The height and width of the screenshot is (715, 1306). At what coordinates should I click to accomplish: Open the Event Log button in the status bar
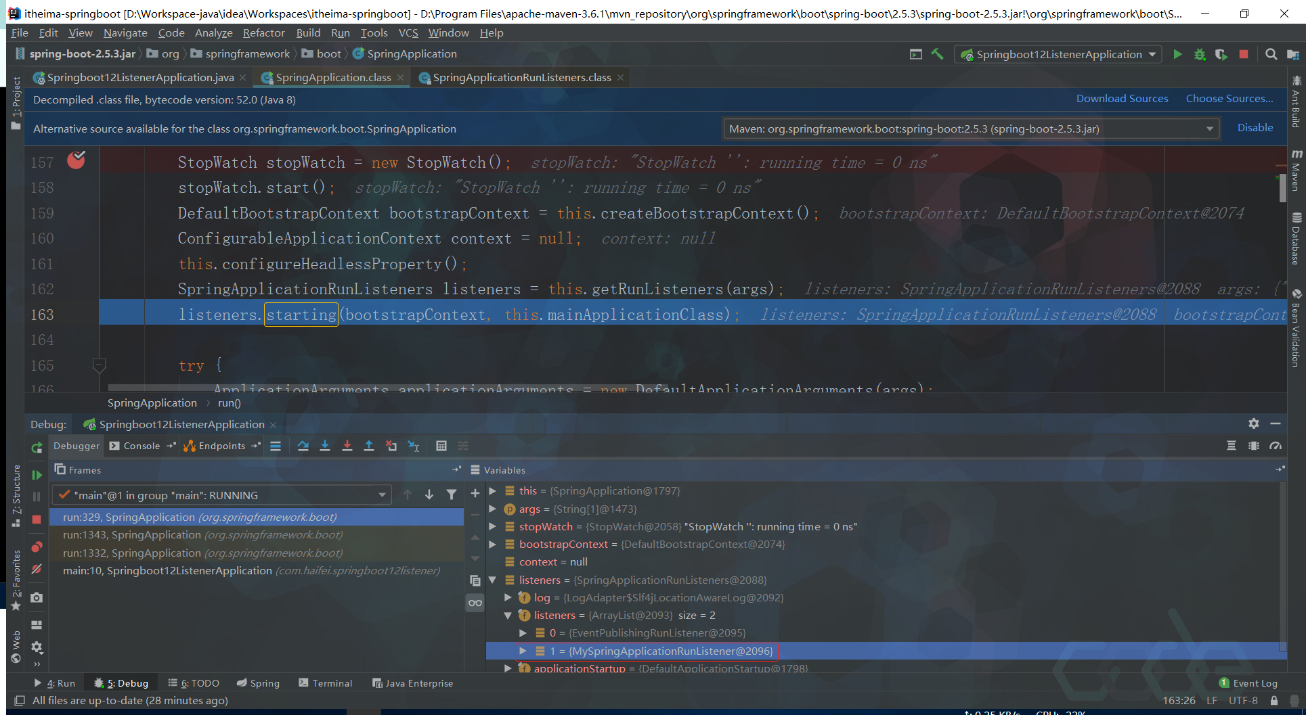[x=1248, y=683]
